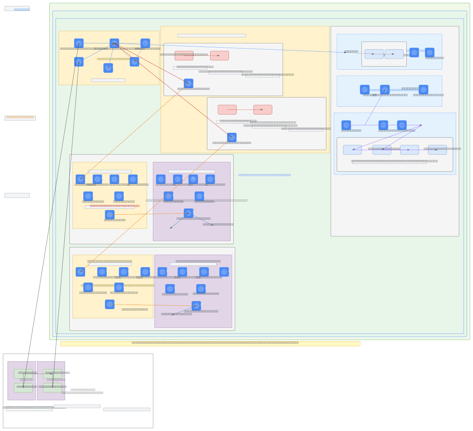Select the lower green box in the second purple legend panel
Viewport: 473px width, 431px height.
(x=52, y=388)
